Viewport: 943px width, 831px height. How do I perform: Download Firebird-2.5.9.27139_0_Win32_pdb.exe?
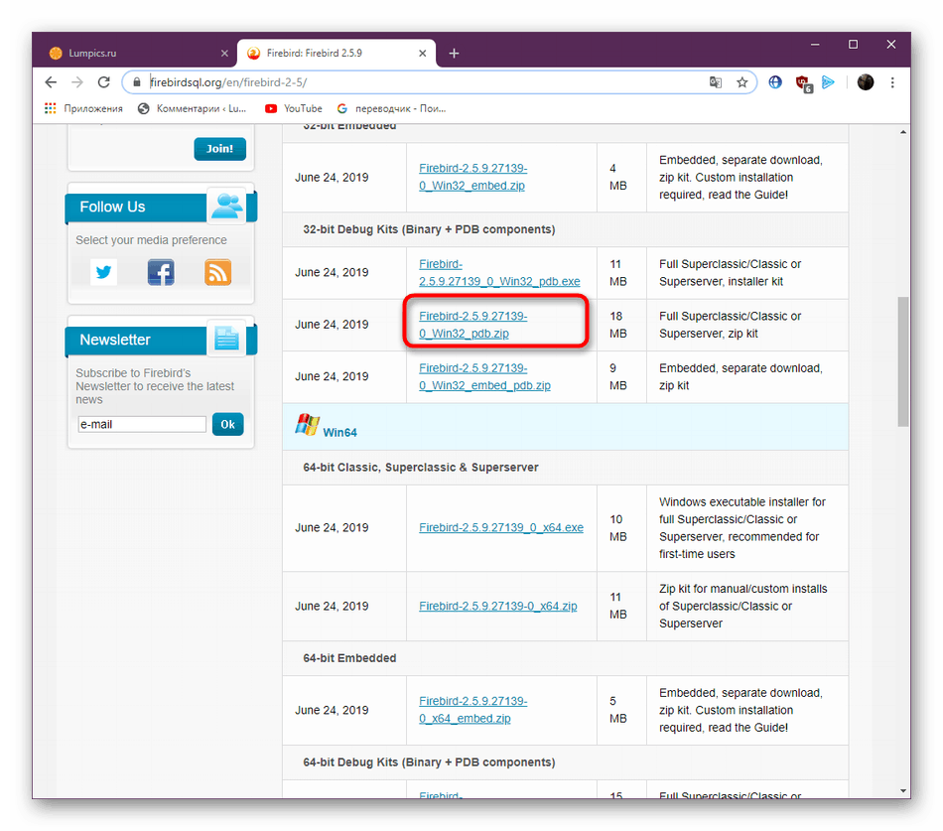(499, 273)
